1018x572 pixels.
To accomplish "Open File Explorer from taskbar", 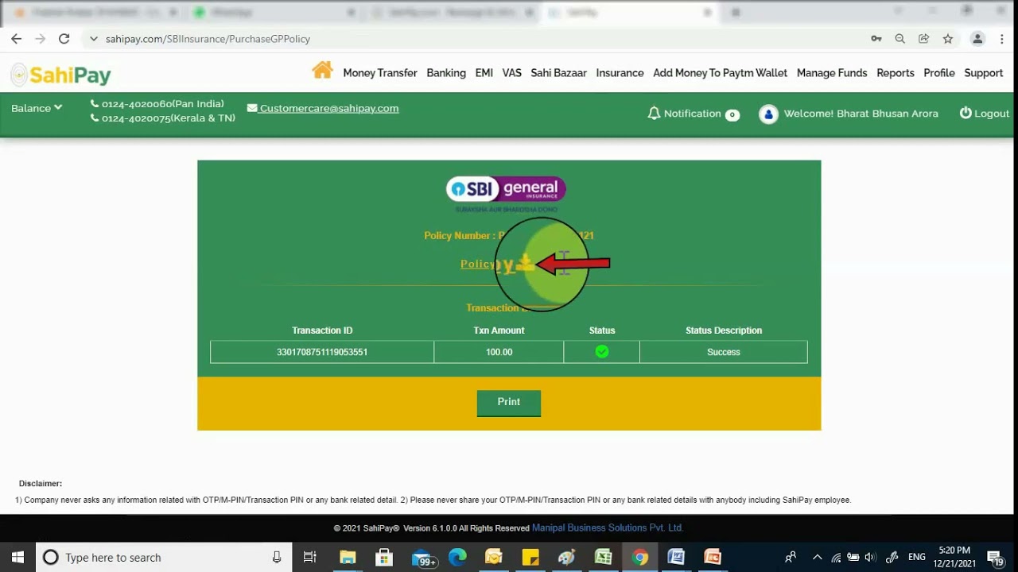I will [348, 557].
